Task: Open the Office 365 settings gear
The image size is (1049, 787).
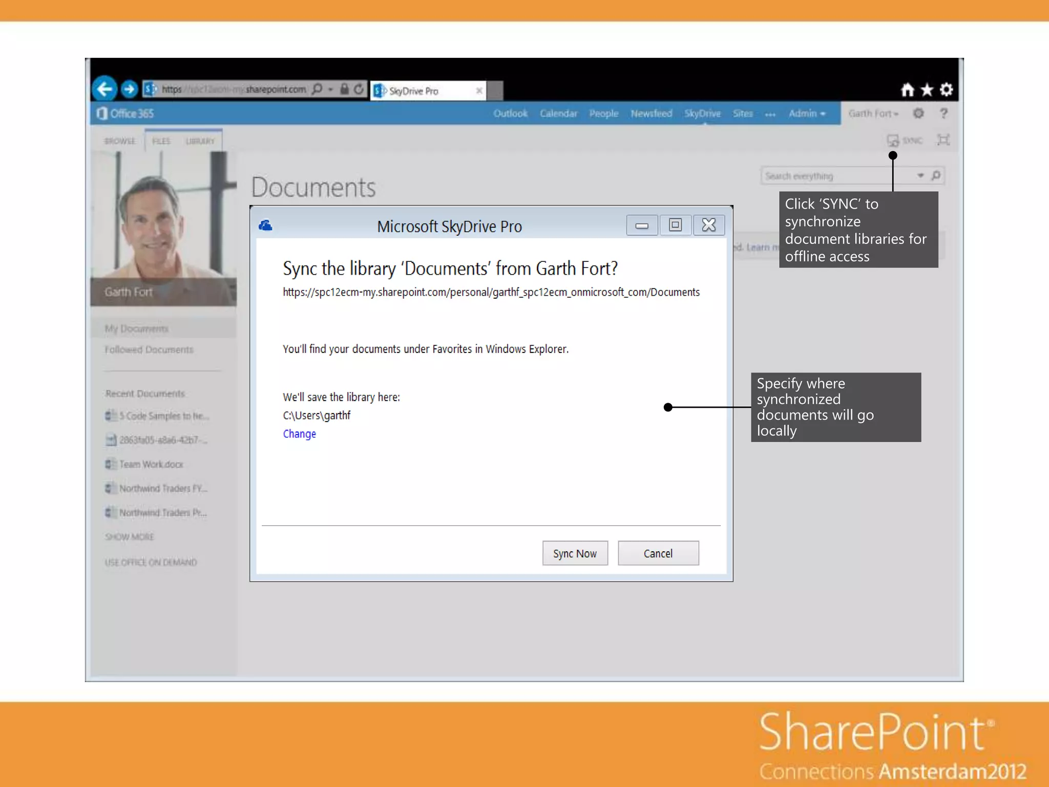Action: 918,113
